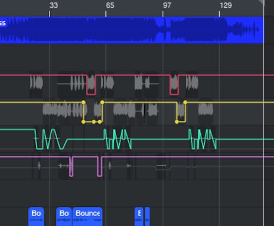Image resolution: width=274 pixels, height=226 pixels.
Task: Click the bar 33 marker in ruler
Action: point(54,5)
